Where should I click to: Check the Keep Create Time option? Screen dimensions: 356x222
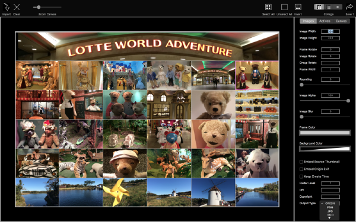click(301, 176)
